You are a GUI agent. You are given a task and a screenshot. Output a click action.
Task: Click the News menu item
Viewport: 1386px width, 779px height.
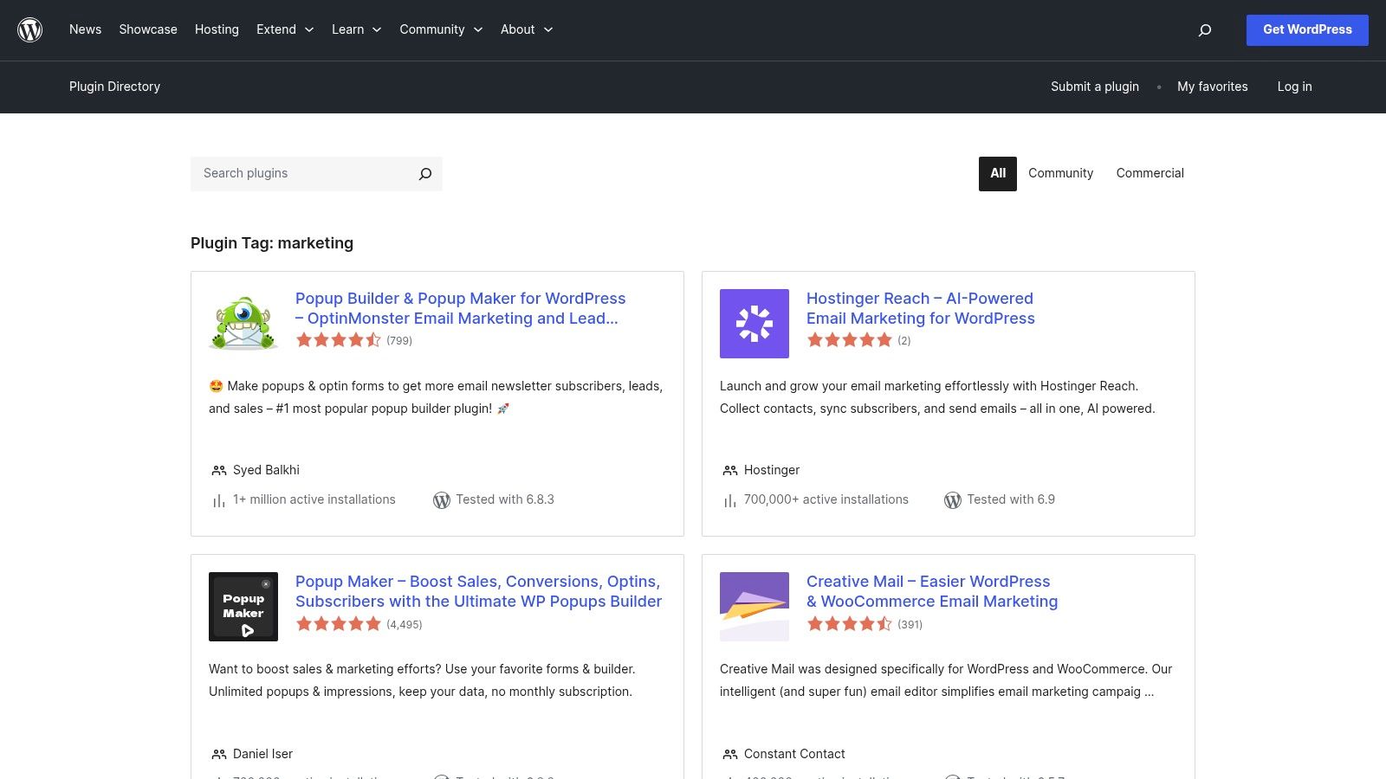85,29
